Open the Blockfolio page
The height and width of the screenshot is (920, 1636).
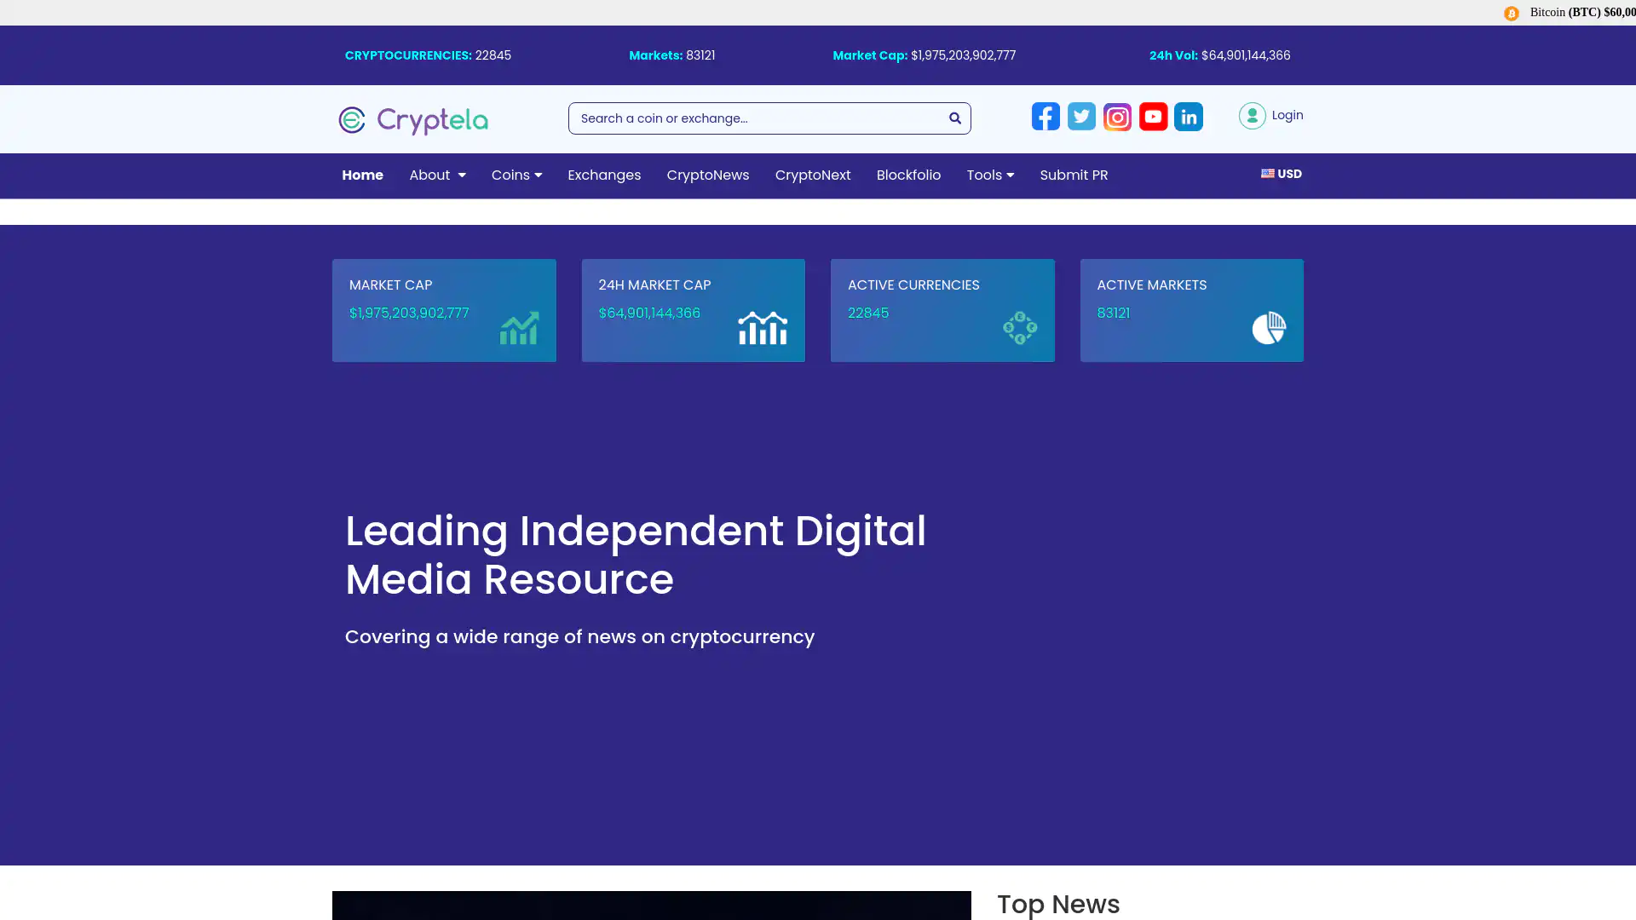click(x=908, y=175)
